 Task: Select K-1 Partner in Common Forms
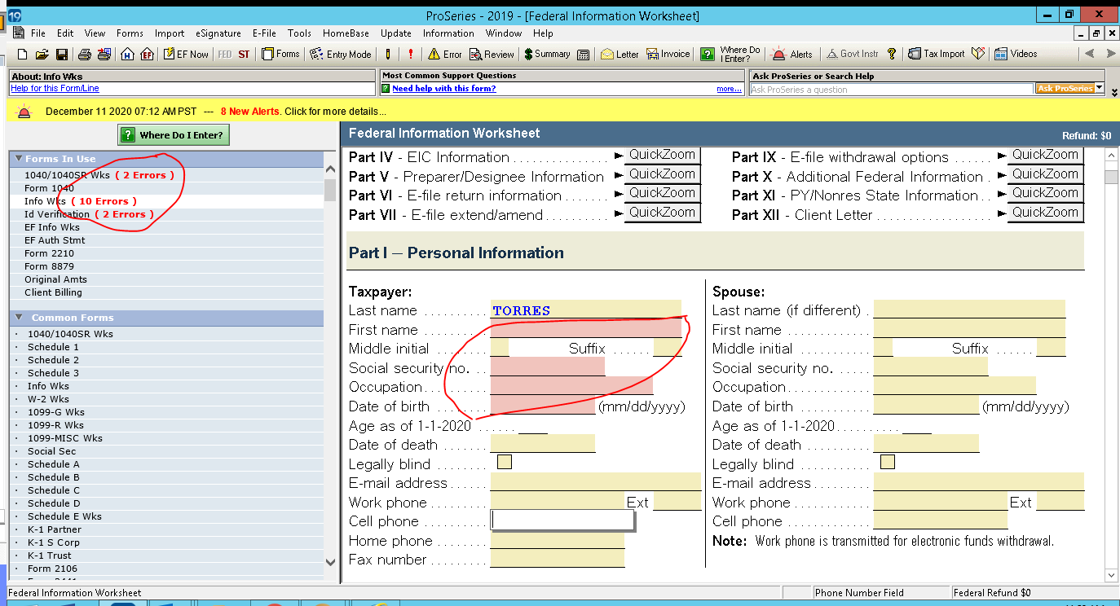166,529
